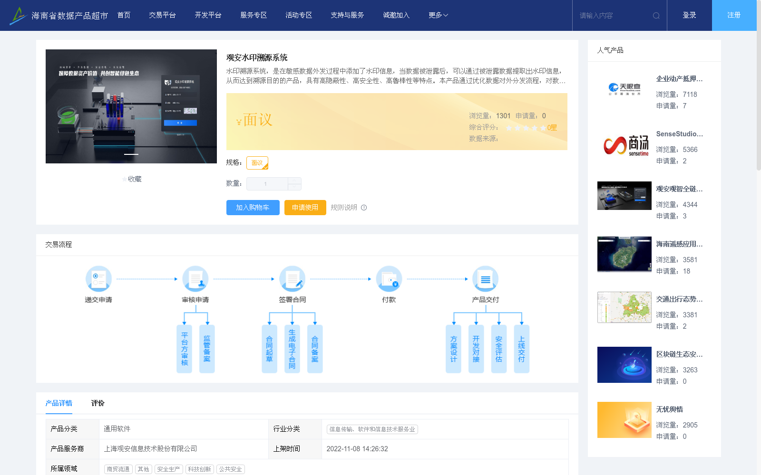Image resolution: width=761 pixels, height=475 pixels.
Task: Open the 更多 dropdown menu
Action: point(438,15)
